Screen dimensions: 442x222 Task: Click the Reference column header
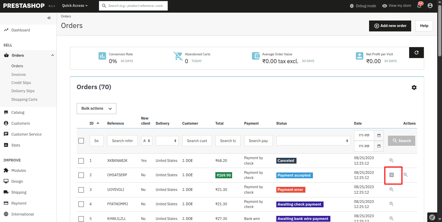tap(116, 123)
